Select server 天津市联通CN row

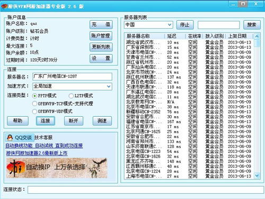pyautogui.click(x=189, y=87)
